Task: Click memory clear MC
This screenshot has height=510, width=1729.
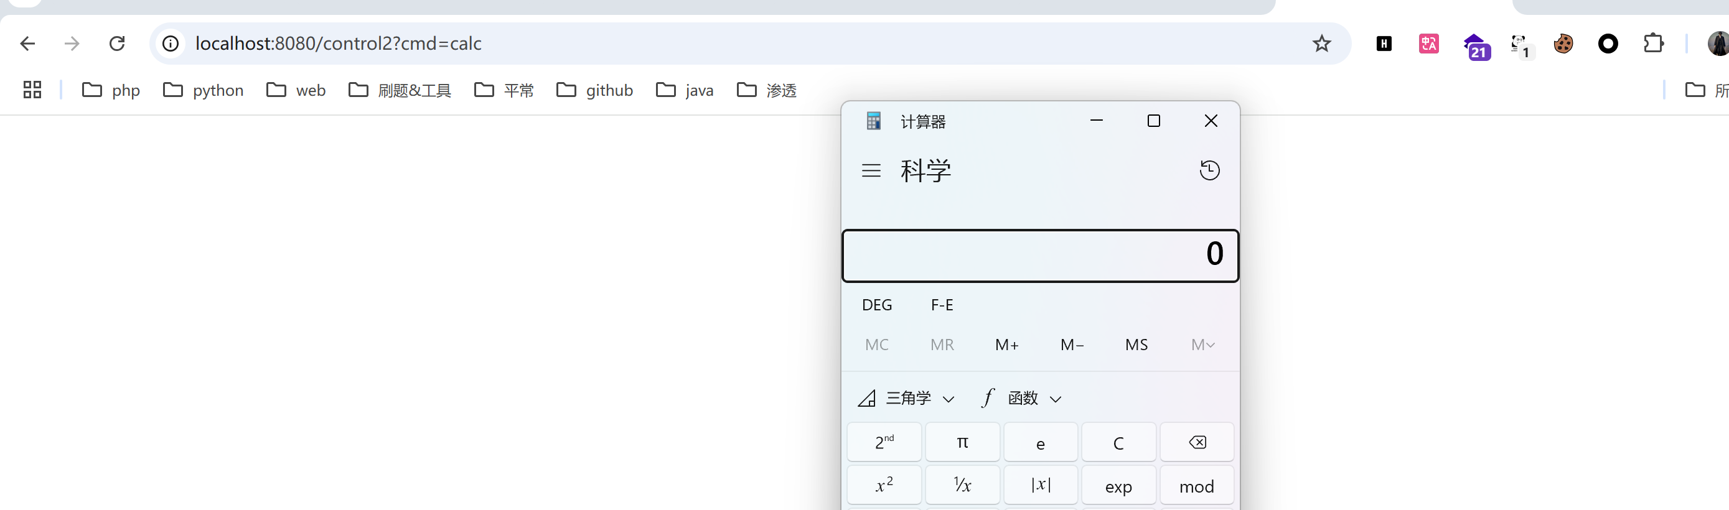Action: [x=876, y=345]
